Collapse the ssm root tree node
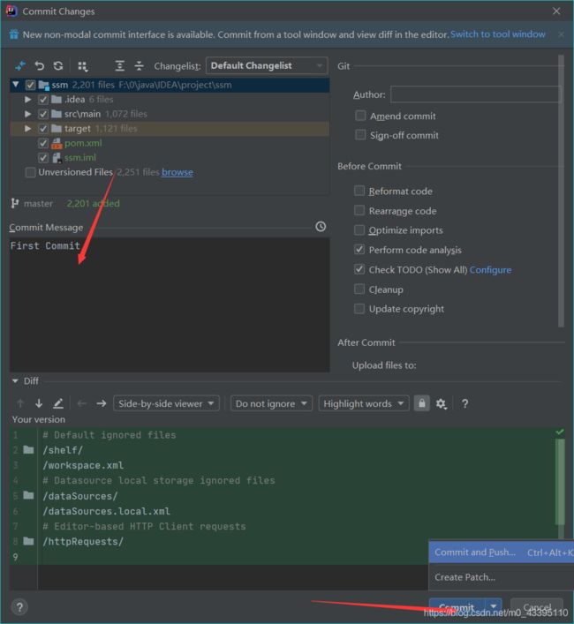This screenshot has height=624, width=574. click(16, 85)
